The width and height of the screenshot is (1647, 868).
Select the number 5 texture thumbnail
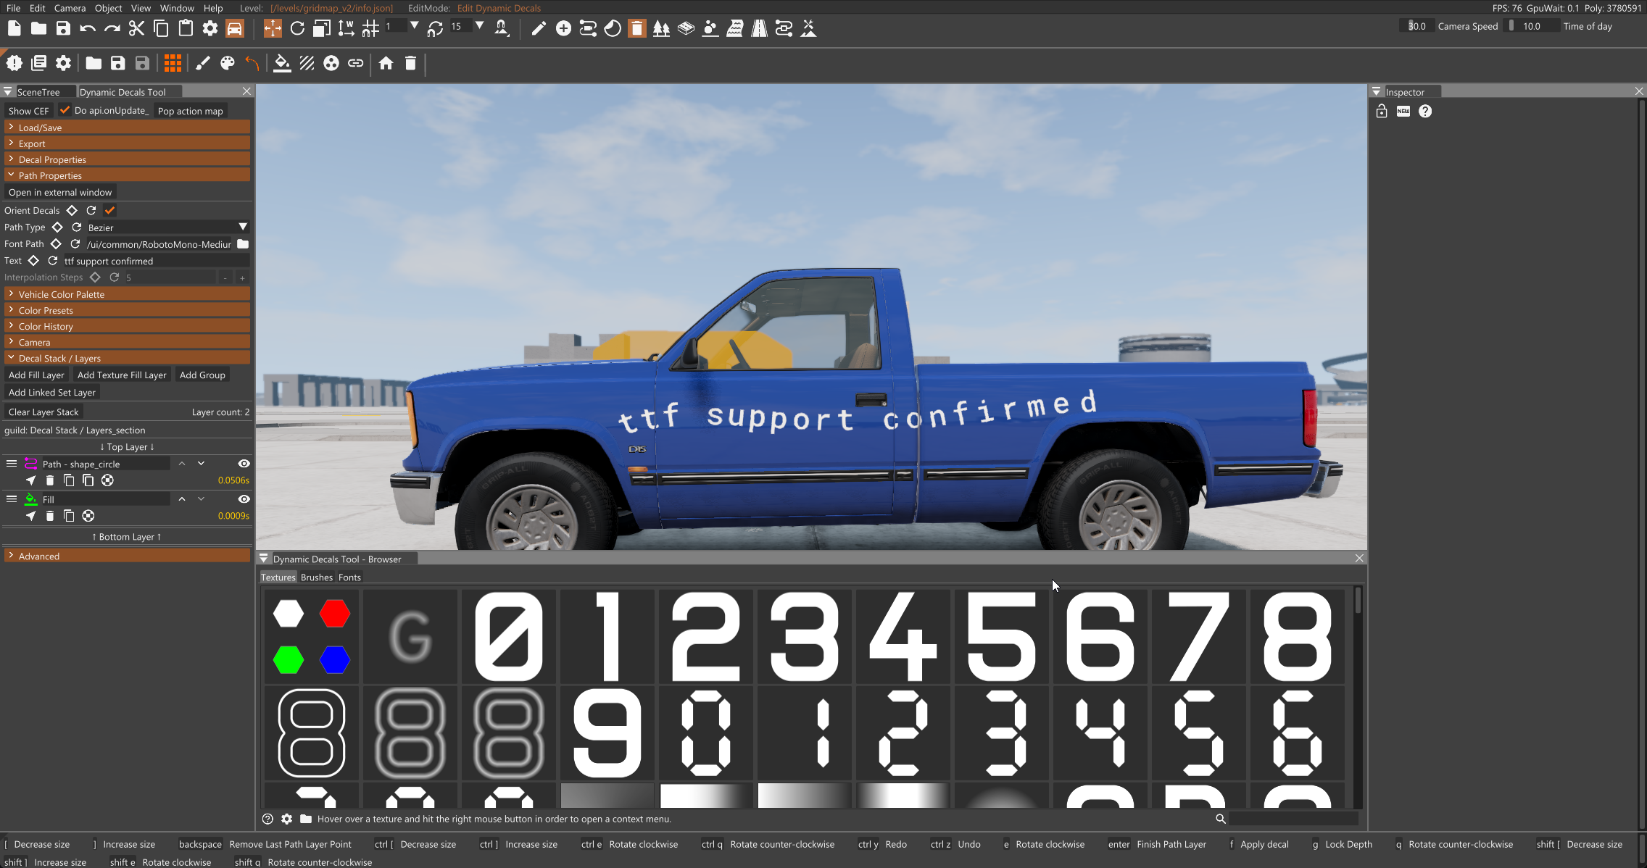1001,636
